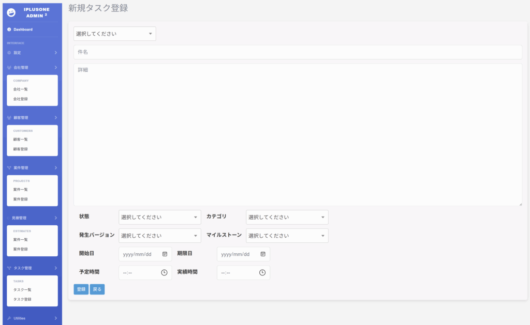Screen dimensions: 530x325
Task: Collapse the 会社管理 section chevron
Action: [56, 68]
